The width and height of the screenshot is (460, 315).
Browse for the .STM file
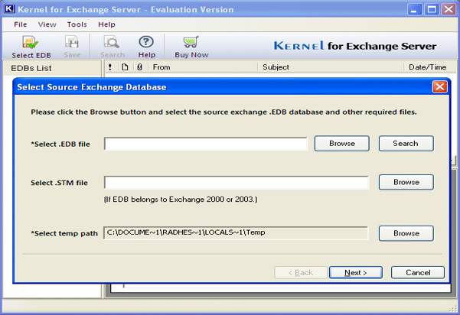[406, 182]
